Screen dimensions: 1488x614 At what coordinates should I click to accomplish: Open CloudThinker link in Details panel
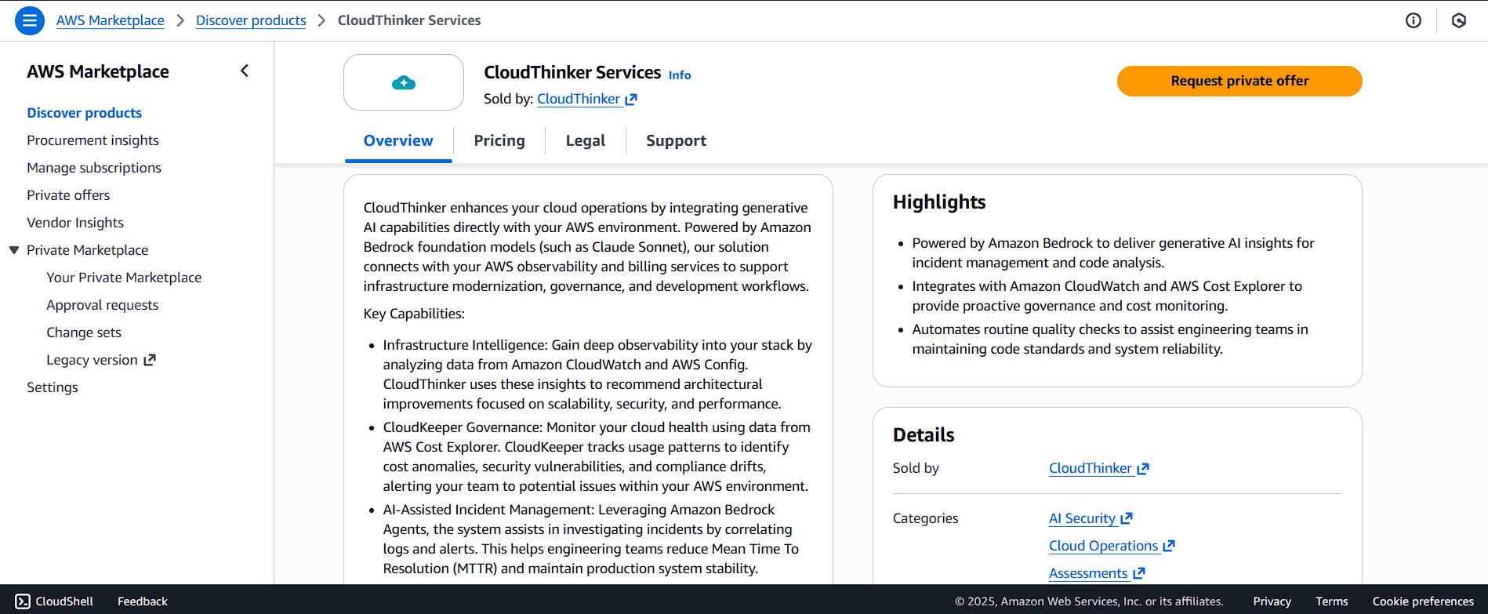(x=1091, y=468)
